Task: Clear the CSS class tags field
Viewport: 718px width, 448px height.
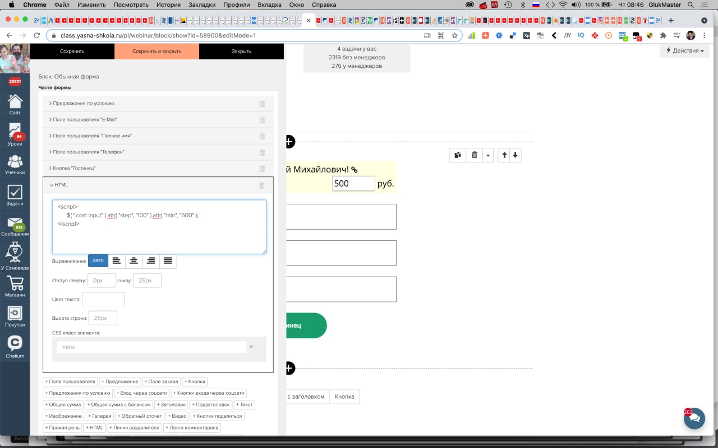Action: tap(251, 347)
